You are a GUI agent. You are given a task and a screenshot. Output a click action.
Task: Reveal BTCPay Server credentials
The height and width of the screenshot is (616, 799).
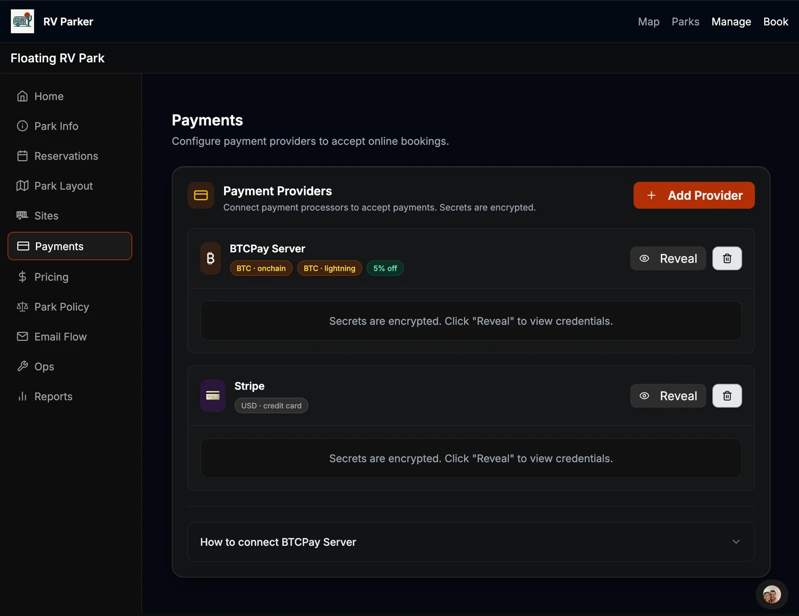tap(668, 258)
